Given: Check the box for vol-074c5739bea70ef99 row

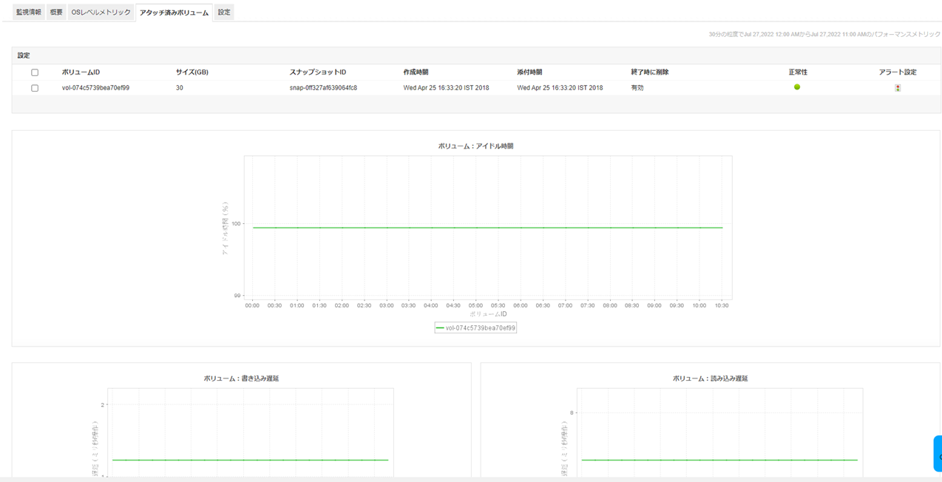Looking at the screenshot, I should [x=35, y=88].
